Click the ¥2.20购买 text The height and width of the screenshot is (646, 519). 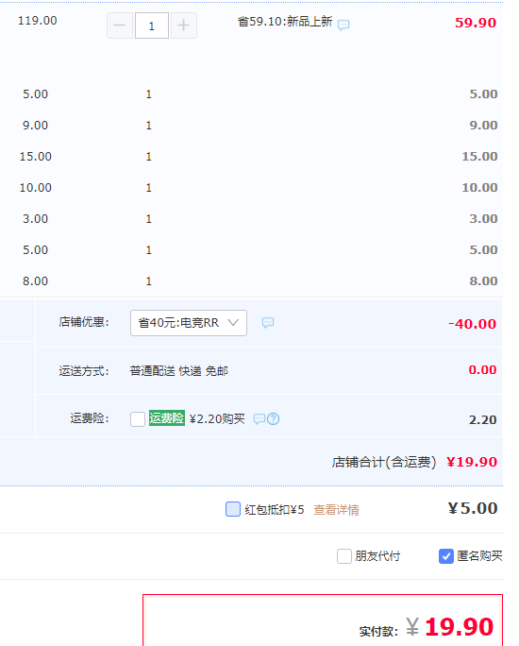coord(217,419)
